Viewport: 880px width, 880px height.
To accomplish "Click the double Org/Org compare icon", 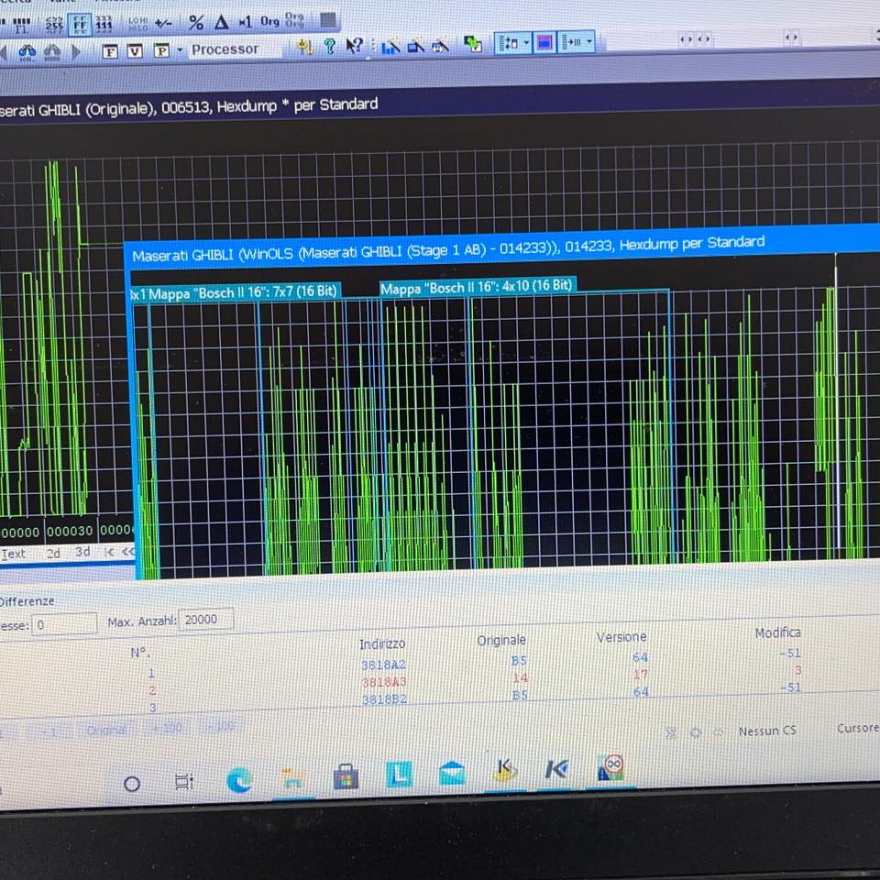I will pos(294,20).
